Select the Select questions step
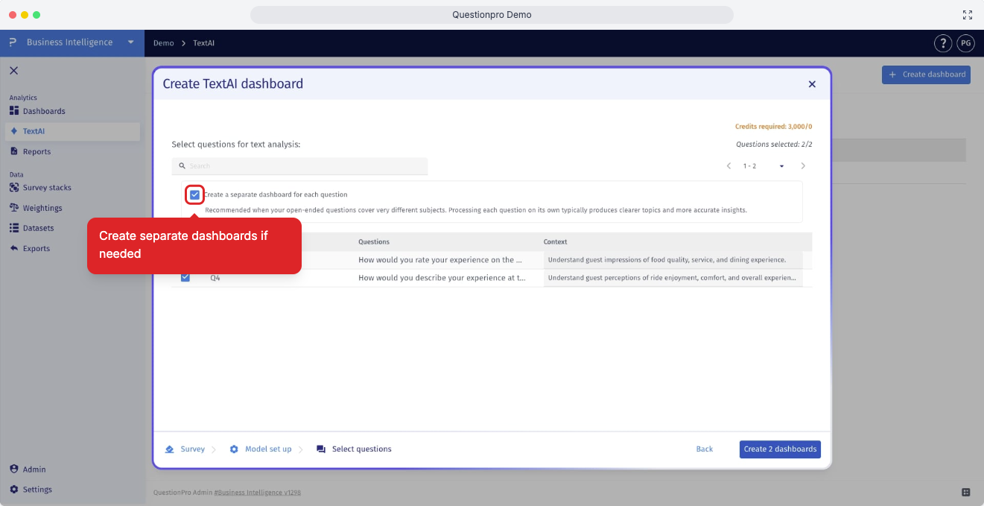This screenshot has height=506, width=984. (x=361, y=449)
